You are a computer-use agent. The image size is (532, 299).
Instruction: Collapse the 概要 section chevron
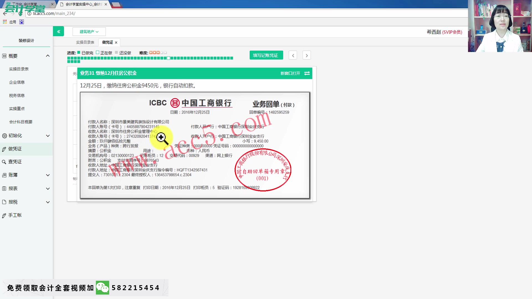(48, 56)
